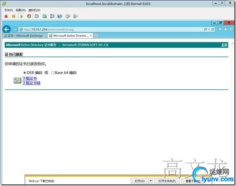The width and height of the screenshot is (236, 186).
Task: Click the floppy drive connect toolbar icon
Action: (60, 16)
